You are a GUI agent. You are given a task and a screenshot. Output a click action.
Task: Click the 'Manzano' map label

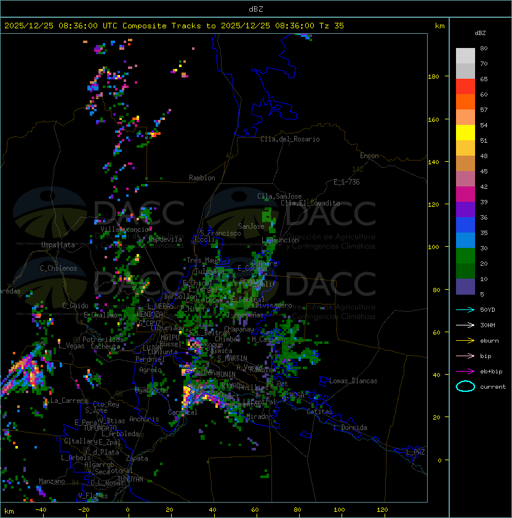point(52,481)
